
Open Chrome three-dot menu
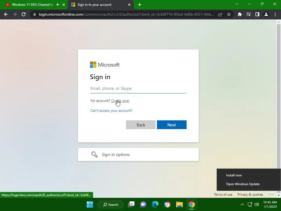click(x=275, y=14)
